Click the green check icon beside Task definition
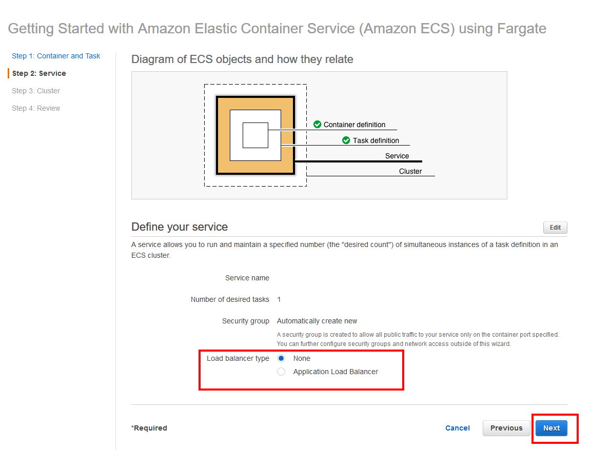The image size is (591, 450). click(346, 140)
